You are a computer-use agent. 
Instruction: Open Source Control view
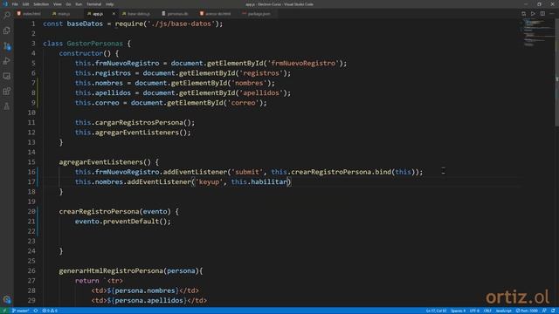pyautogui.click(x=6, y=46)
